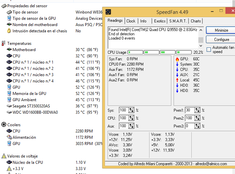This screenshot has height=174, width=235.
Task: Click the Winbond sensor type value
Action: (x=89, y=12)
